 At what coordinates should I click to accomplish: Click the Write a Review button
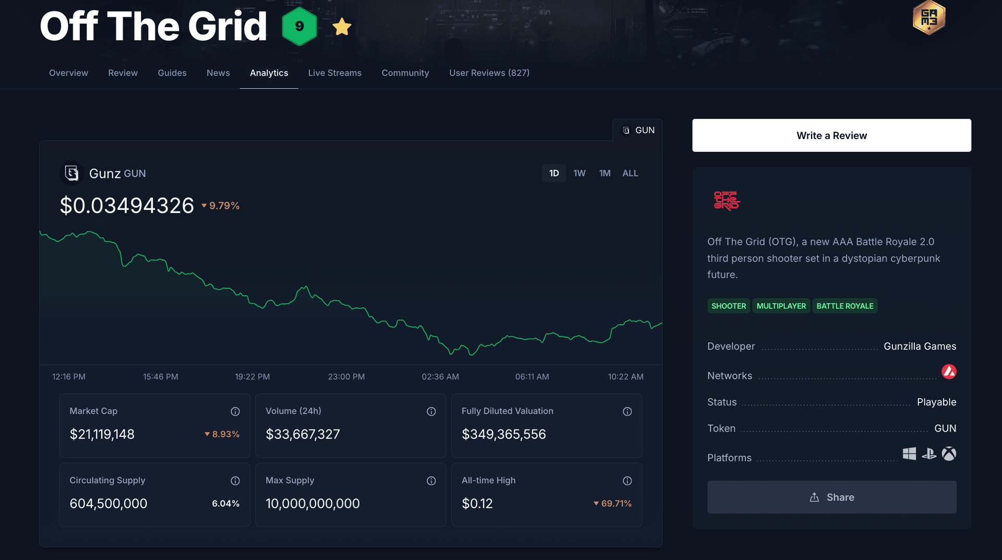831,135
